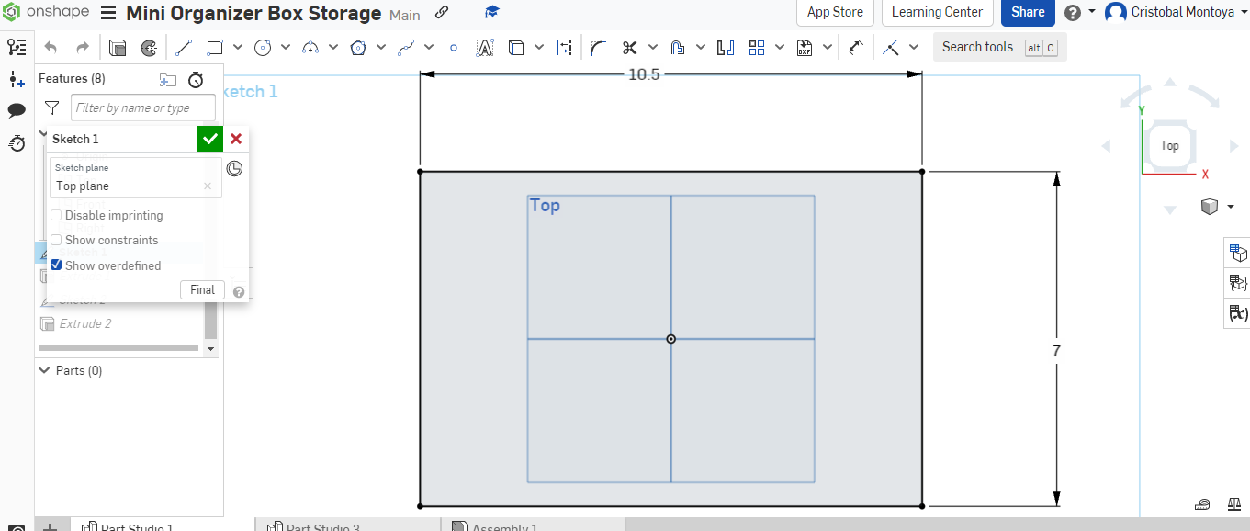This screenshot has width=1250, height=531.
Task: Click the education graduation cap icon
Action: [492, 12]
